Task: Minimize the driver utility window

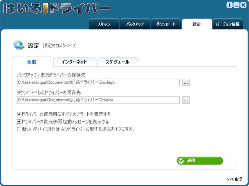Action: pos(236,5)
